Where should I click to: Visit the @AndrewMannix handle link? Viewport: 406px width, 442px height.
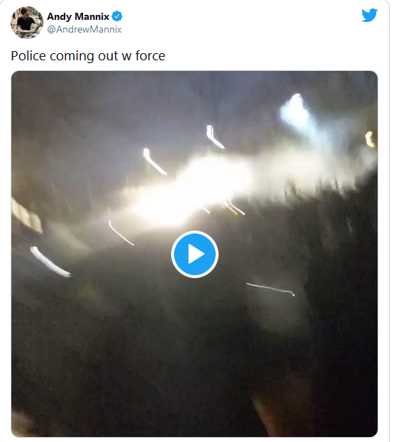pos(84,29)
